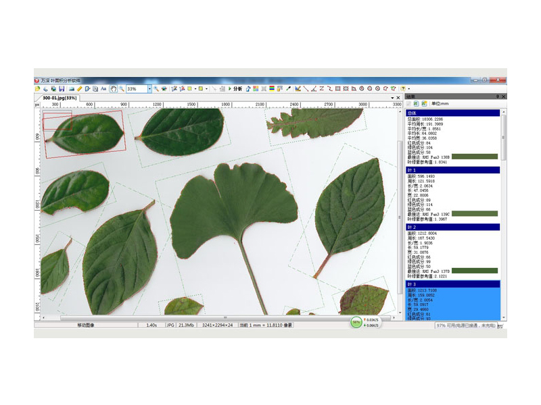Open the zoom percentage dropdown showing 33%
541x405 pixels.
(x=149, y=88)
